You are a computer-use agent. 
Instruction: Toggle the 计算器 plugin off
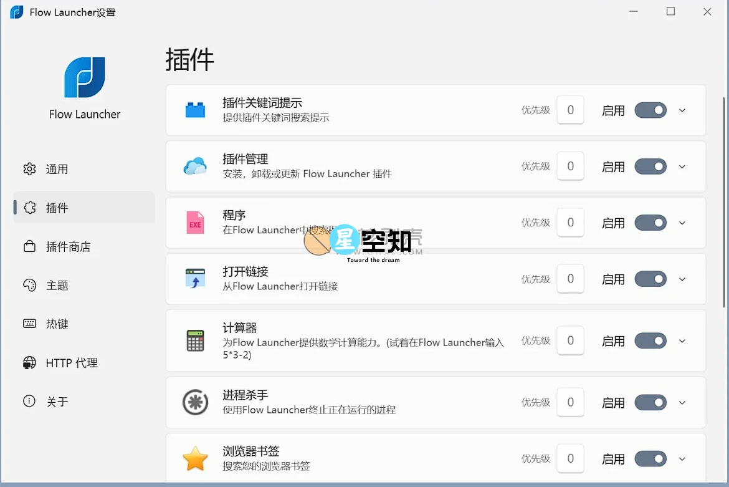pos(650,340)
